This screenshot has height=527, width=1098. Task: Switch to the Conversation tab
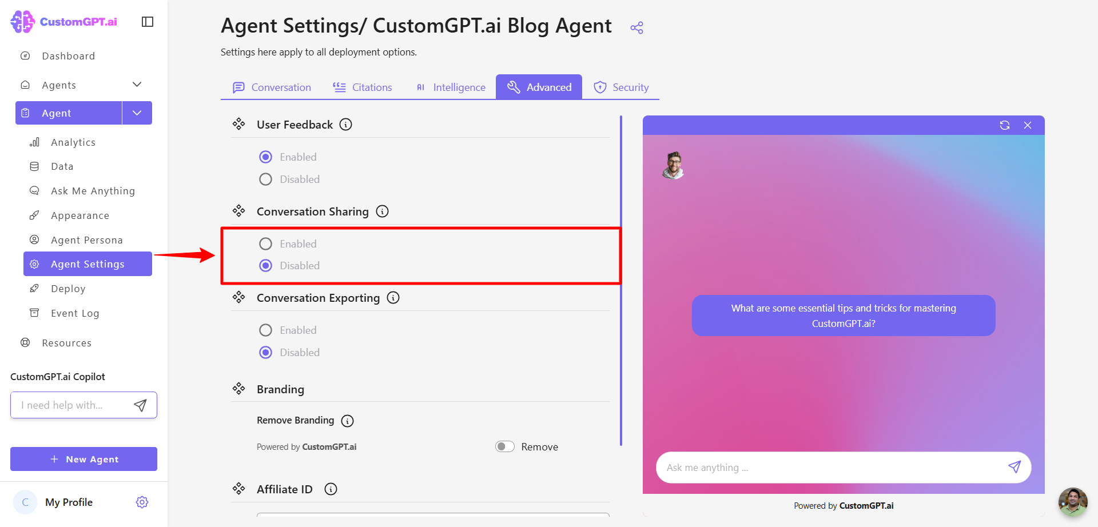[x=272, y=87]
